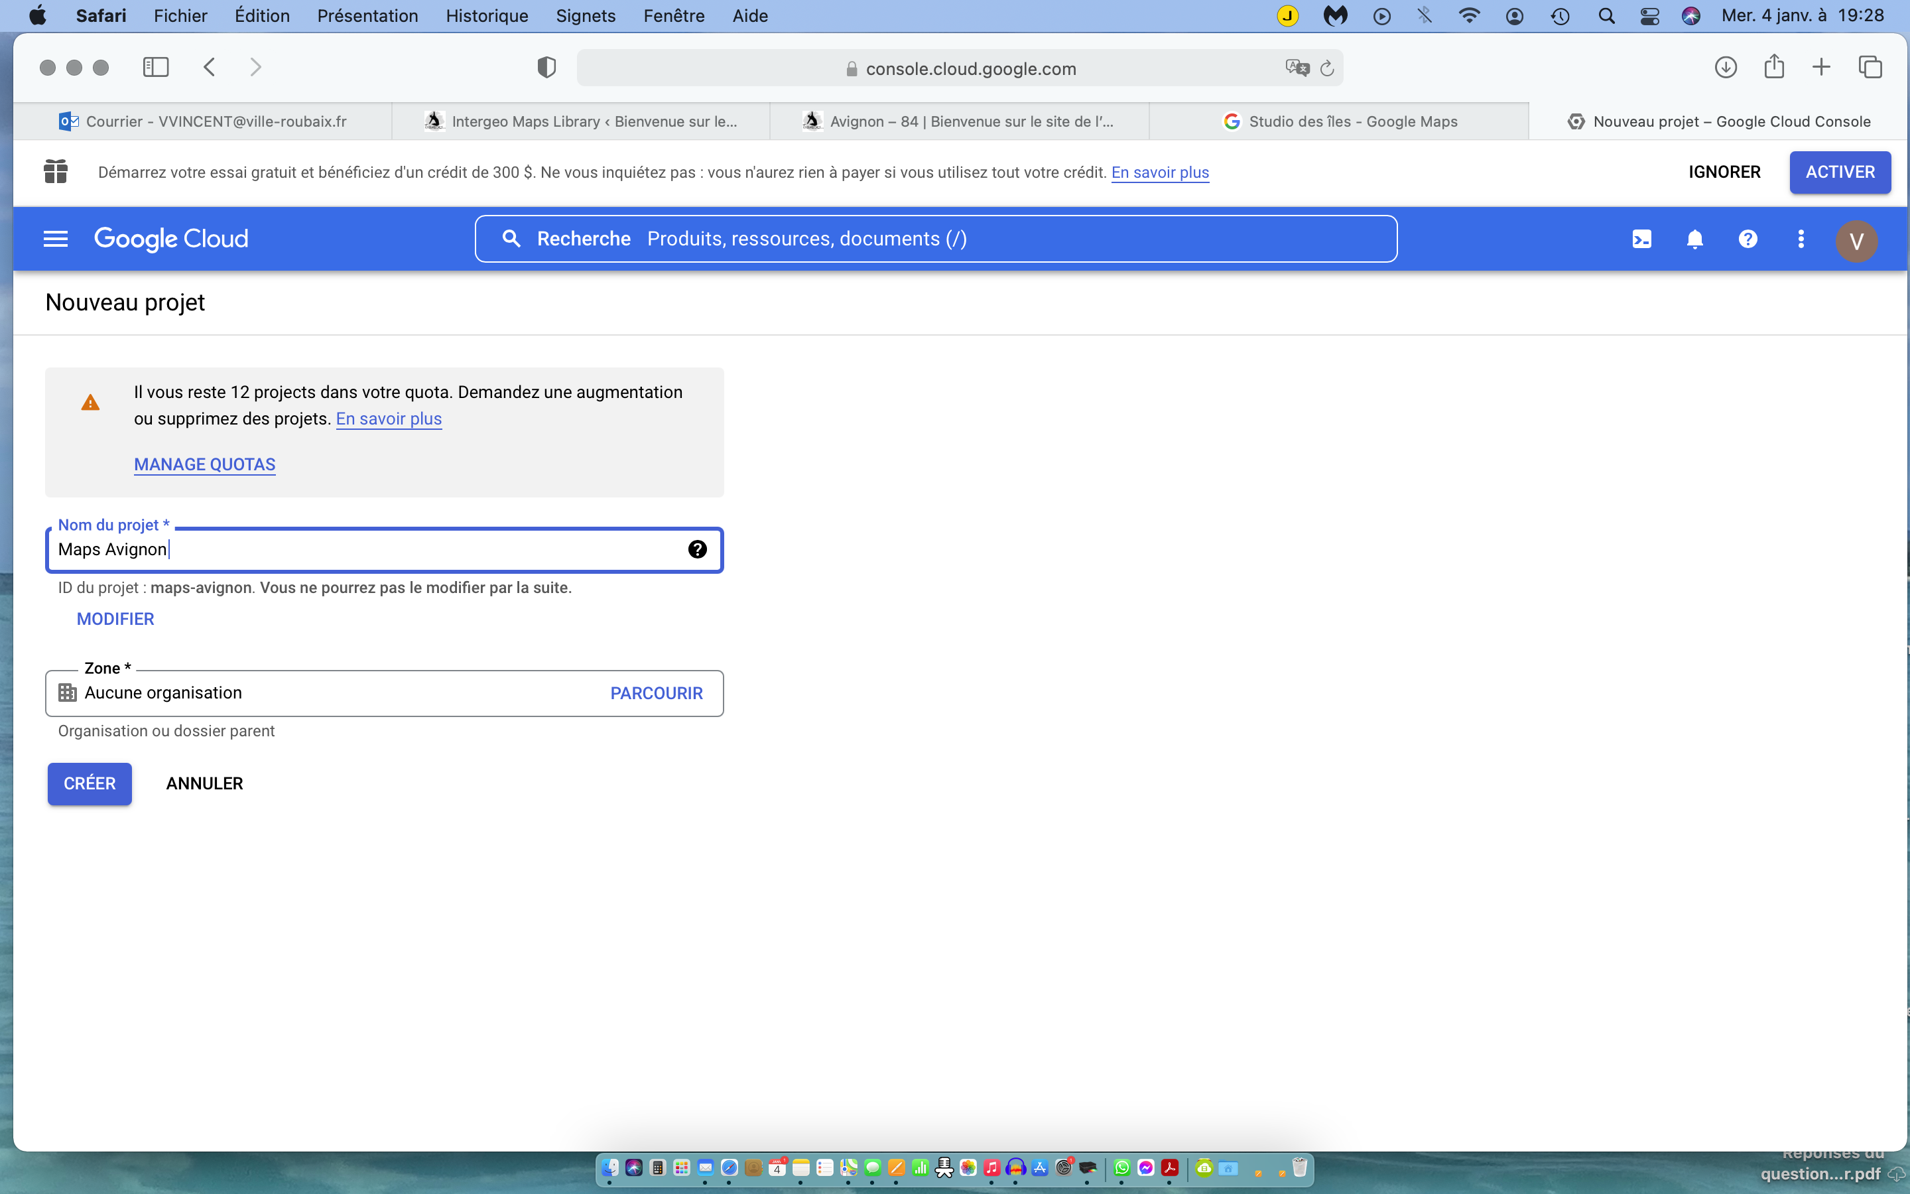Go back in Safari
The width and height of the screenshot is (1910, 1194).
tap(209, 67)
